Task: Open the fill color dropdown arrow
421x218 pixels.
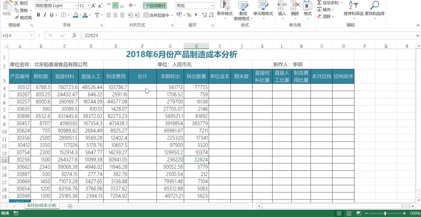Action: click(x=80, y=15)
